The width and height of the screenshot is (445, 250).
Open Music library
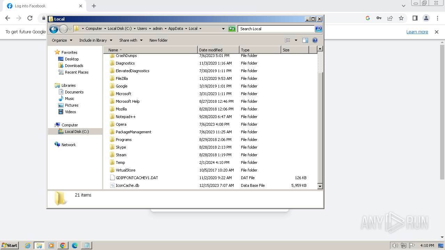[x=70, y=99]
